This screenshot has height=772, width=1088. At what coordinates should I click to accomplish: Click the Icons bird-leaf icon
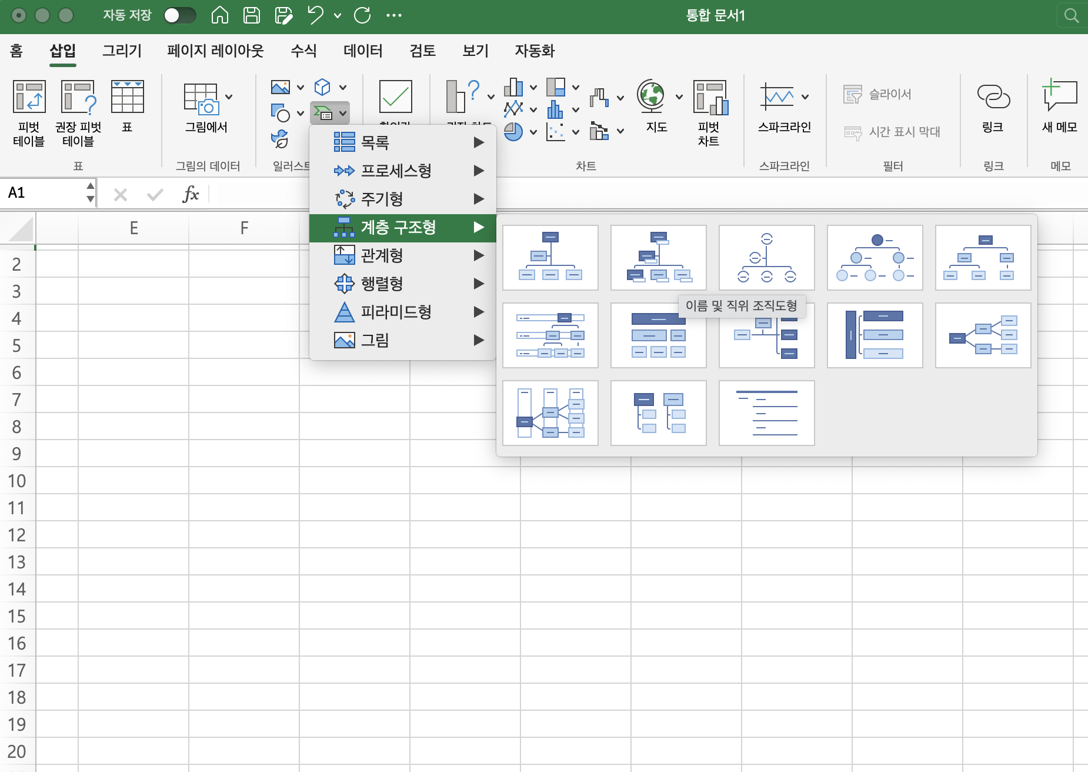click(x=281, y=139)
